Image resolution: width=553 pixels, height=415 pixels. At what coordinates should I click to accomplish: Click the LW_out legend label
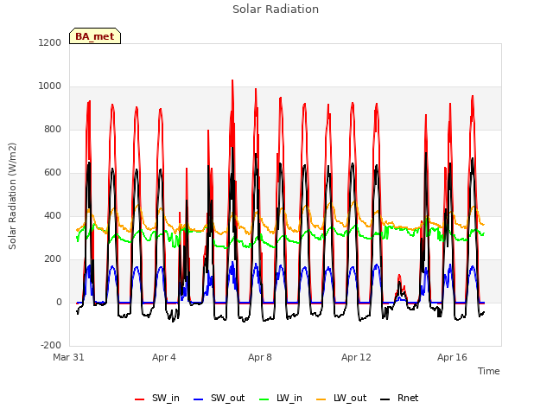click(350, 399)
